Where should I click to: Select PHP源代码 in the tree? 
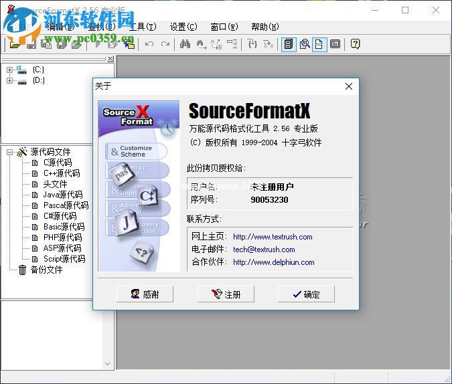pos(62,237)
